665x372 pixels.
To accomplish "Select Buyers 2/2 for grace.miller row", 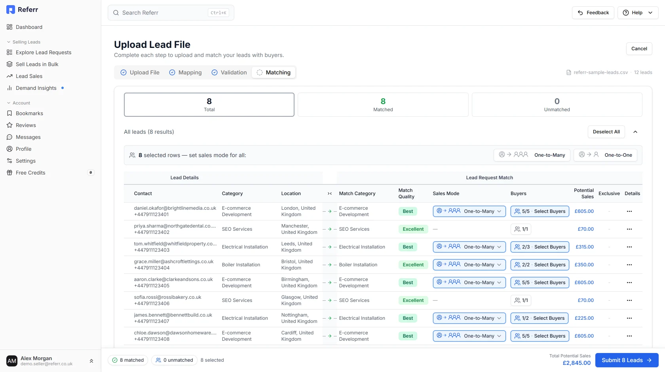I will [540, 265].
